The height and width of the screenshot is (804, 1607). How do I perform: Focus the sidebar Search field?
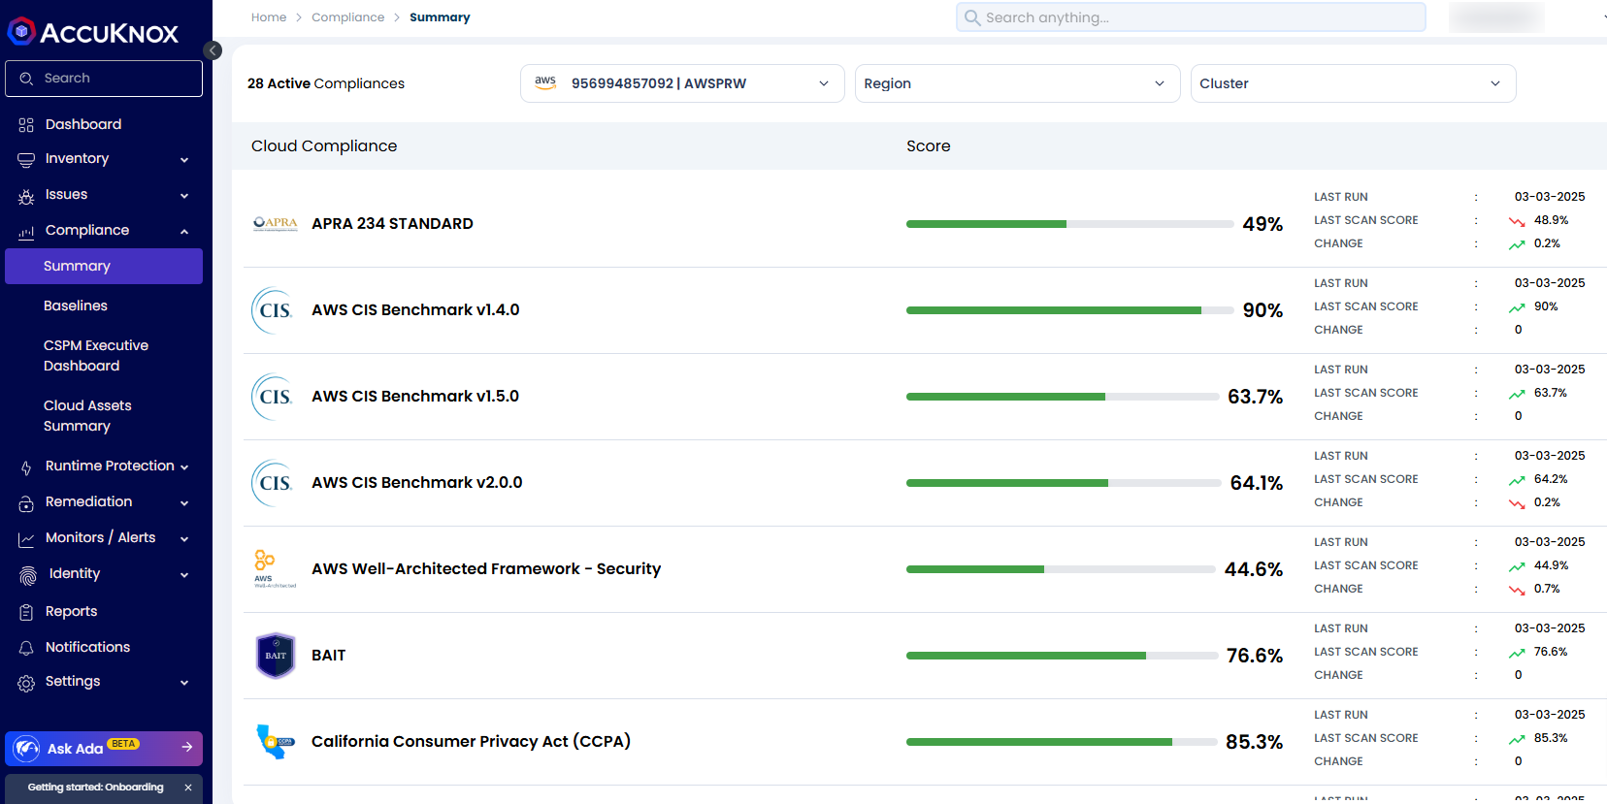104,79
